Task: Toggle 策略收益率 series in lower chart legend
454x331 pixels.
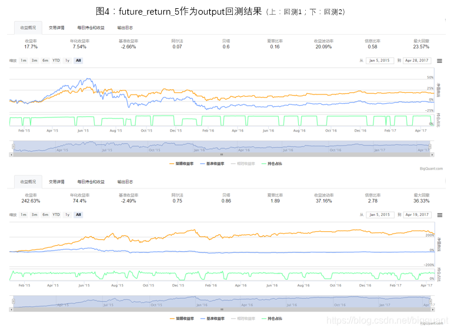Action: (x=182, y=319)
